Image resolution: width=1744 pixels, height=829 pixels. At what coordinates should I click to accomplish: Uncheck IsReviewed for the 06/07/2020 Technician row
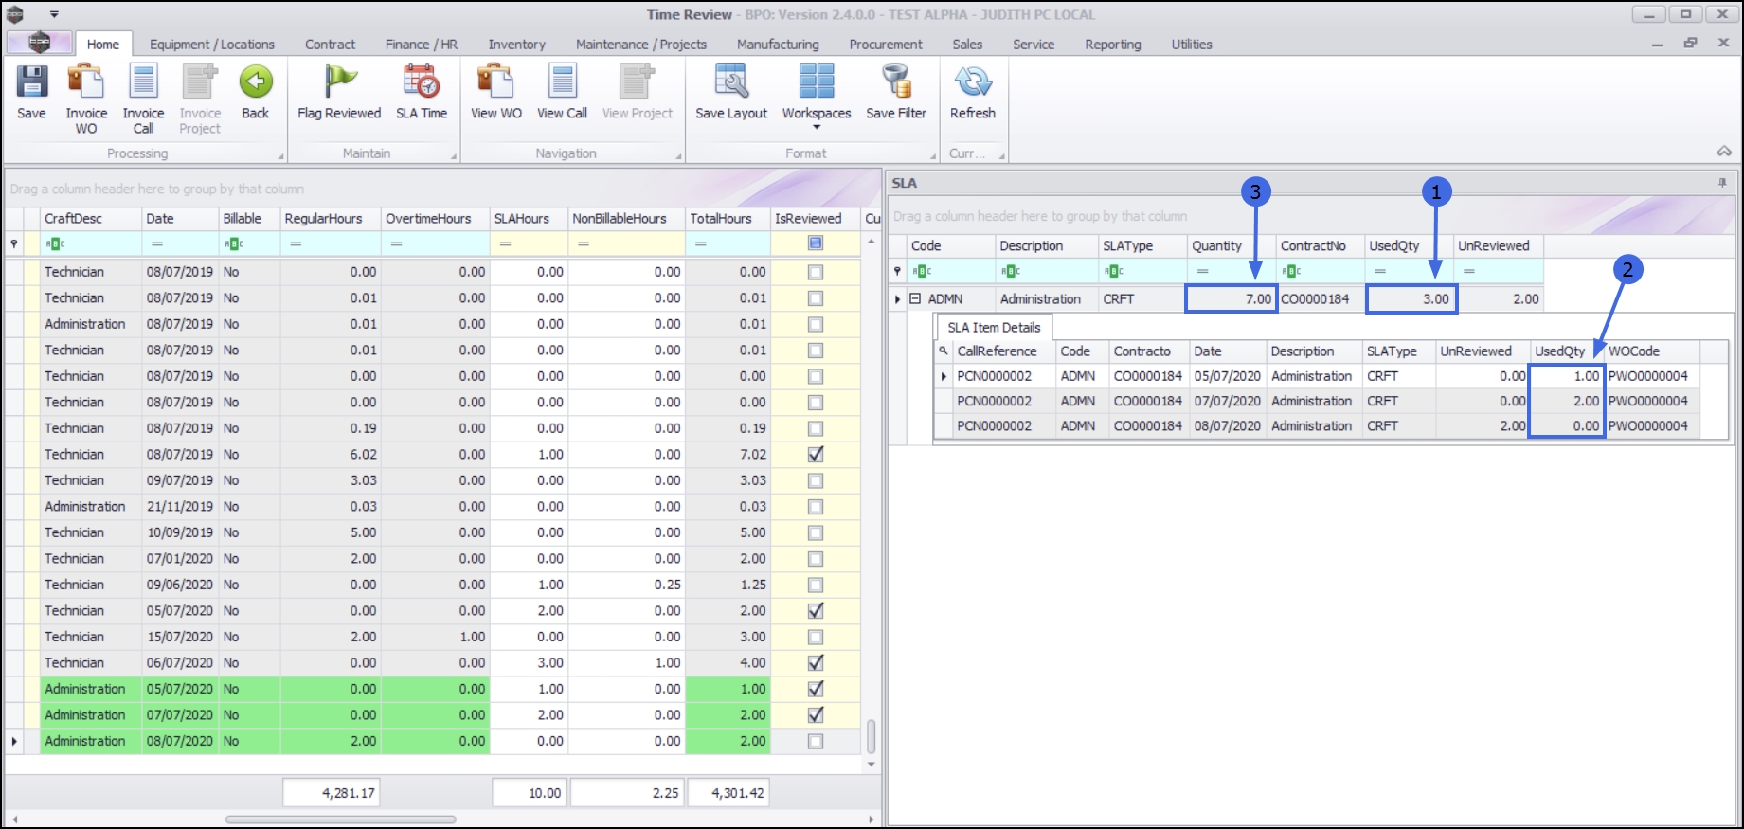pos(815,663)
